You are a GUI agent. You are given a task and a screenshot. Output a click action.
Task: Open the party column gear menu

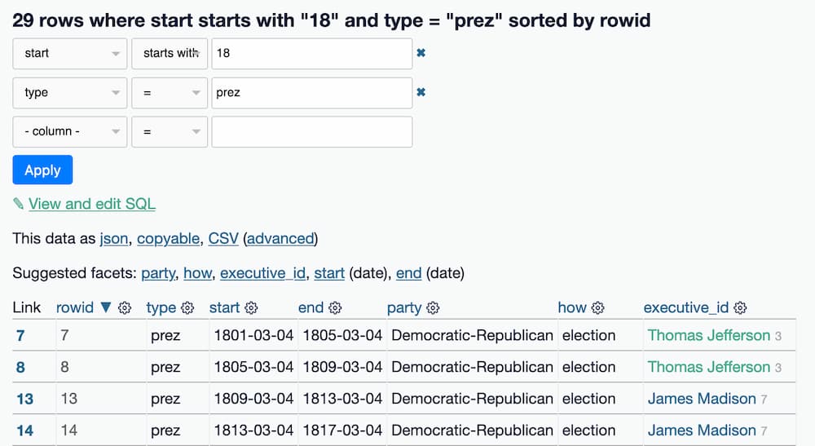[433, 308]
